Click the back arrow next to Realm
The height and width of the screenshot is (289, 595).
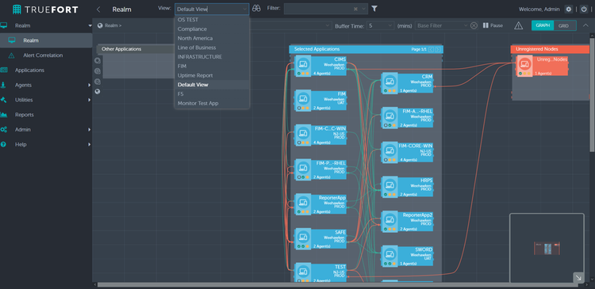click(98, 9)
